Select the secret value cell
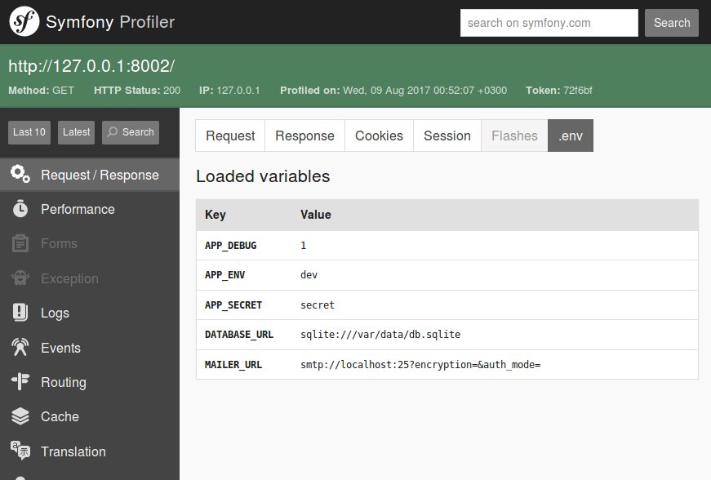This screenshot has width=711, height=480. [318, 305]
